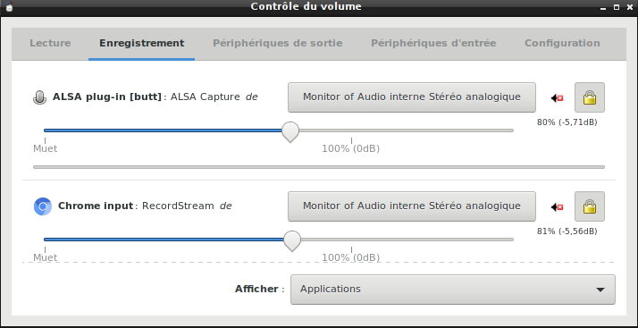
Task: Switch to the Lecture tab
Action: [x=50, y=43]
